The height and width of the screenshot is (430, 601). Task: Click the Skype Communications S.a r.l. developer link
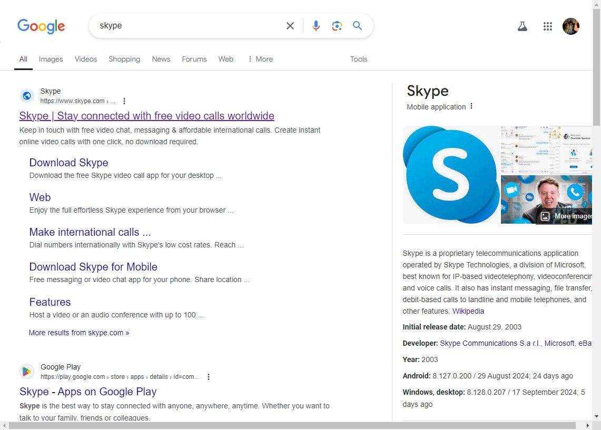click(x=490, y=344)
